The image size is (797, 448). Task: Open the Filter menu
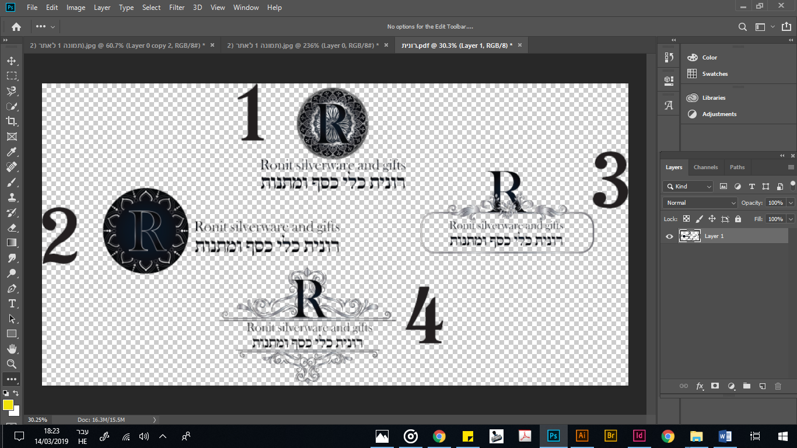[x=176, y=8]
